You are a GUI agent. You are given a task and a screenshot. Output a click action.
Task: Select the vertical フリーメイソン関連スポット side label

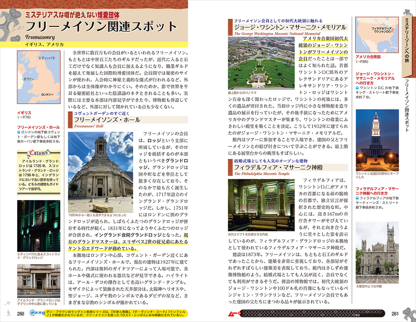tap(406, 105)
